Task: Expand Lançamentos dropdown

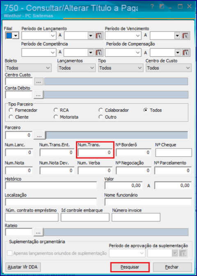Action: coord(77,68)
